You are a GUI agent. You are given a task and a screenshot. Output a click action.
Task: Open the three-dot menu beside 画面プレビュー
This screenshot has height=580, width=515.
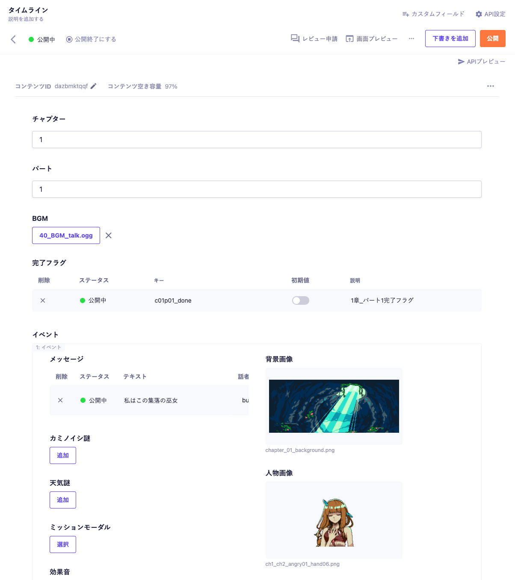click(x=411, y=39)
